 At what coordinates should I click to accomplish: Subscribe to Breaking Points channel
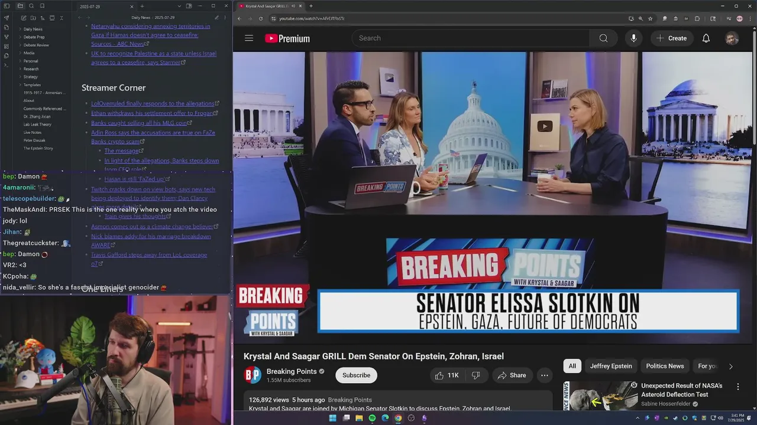click(x=356, y=375)
